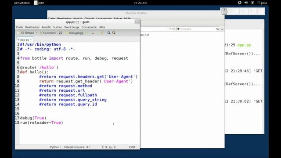Click the 21:29:46 GET log line in terminal
Screen dimensions: 281x158
(244, 71)
